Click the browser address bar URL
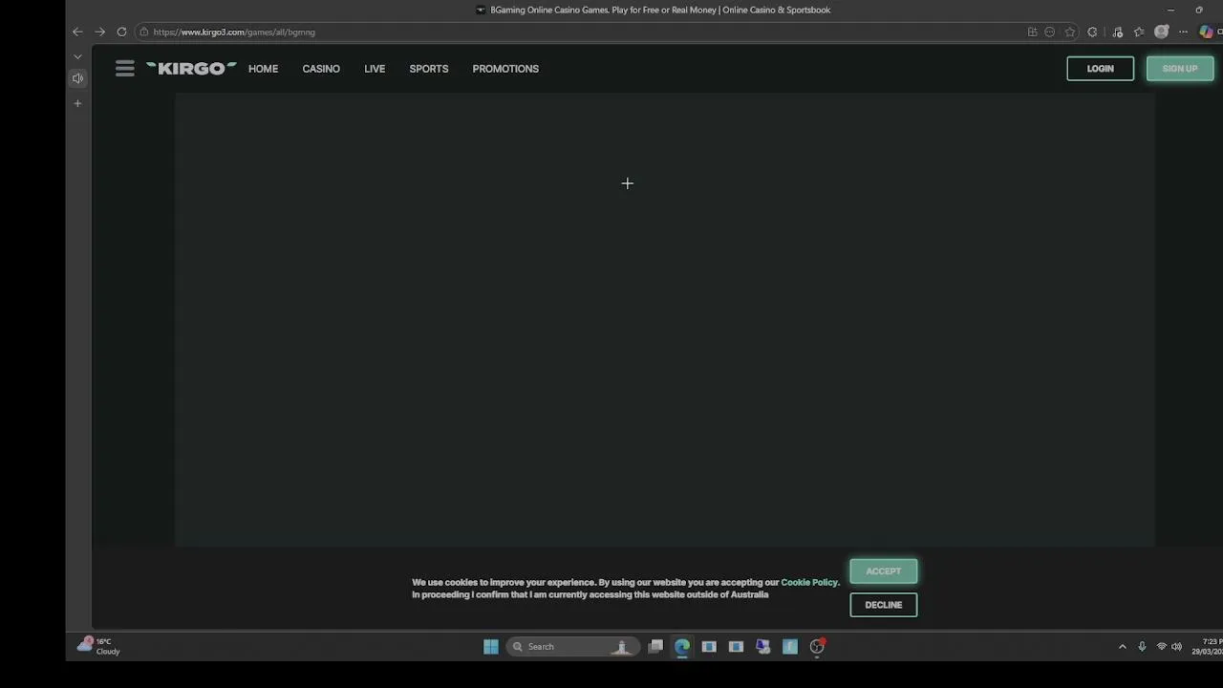 click(234, 32)
